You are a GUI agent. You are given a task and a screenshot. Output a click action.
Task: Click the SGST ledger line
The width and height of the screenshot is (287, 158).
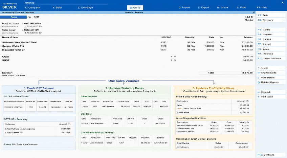pos(127,60)
